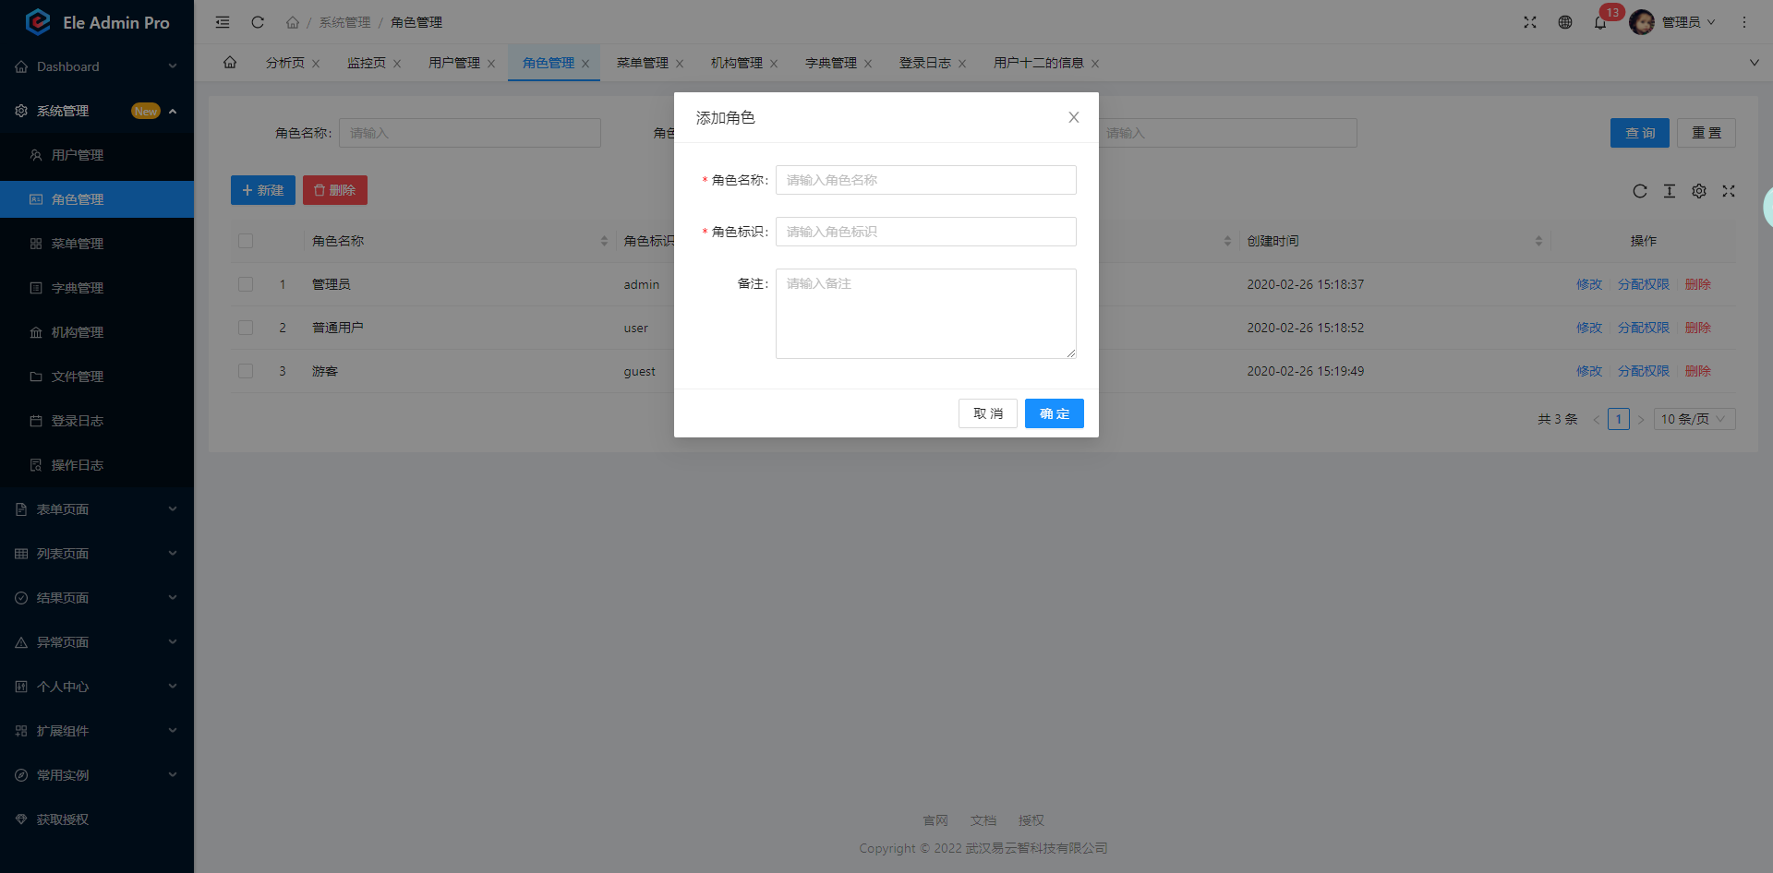Click the 角色名称 input in the dialog
The width and height of the screenshot is (1773, 873).
tap(925, 180)
